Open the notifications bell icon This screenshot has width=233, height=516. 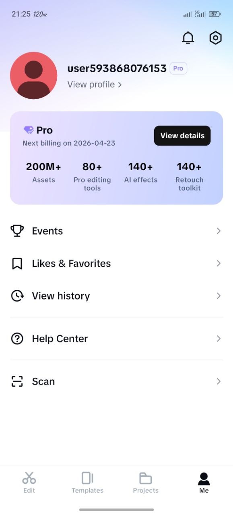(x=188, y=38)
